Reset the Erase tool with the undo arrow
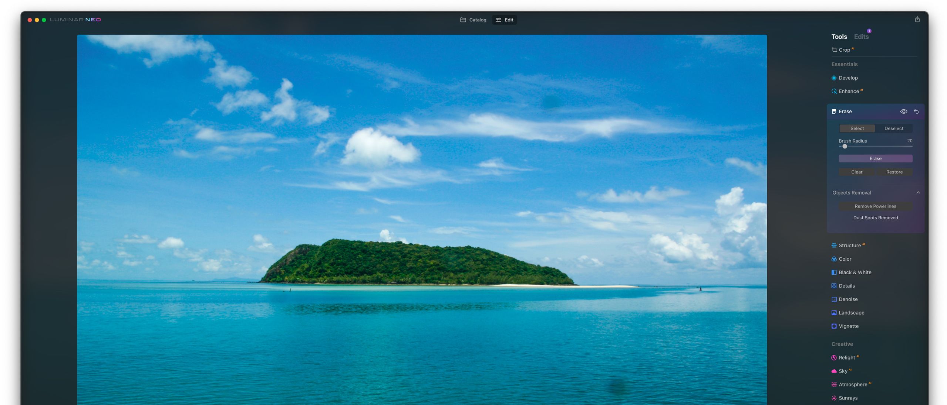Screen dimensions: 947x405 916,111
